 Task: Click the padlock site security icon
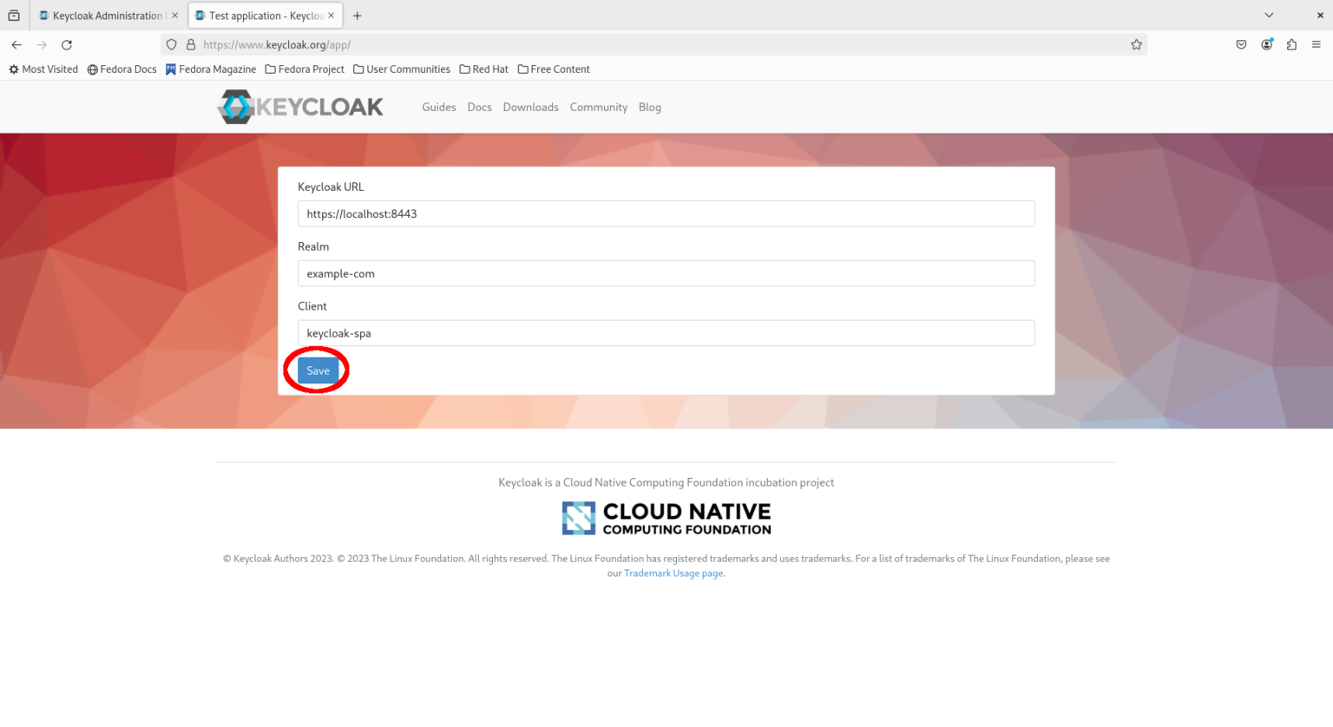pos(189,44)
